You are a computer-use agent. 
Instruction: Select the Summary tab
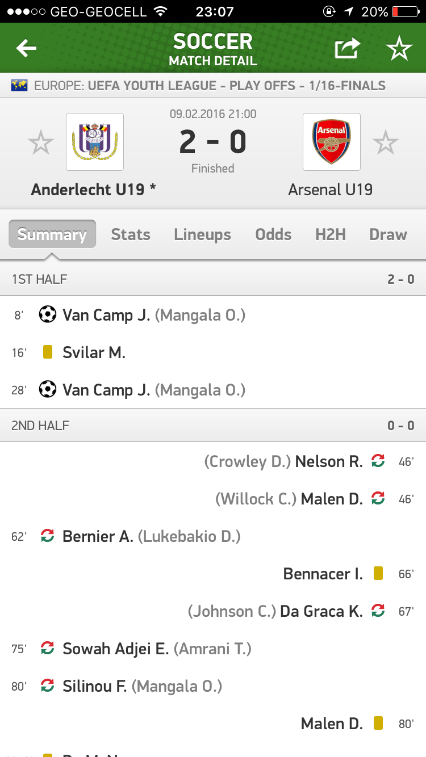point(52,234)
